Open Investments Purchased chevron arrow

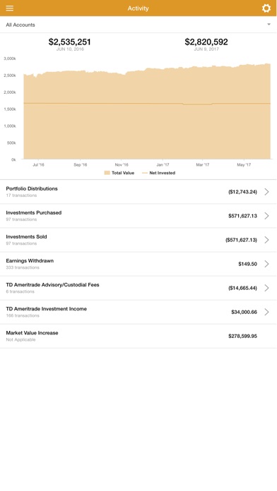[266, 216]
